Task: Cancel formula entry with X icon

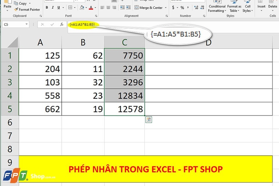Action: (42, 24)
